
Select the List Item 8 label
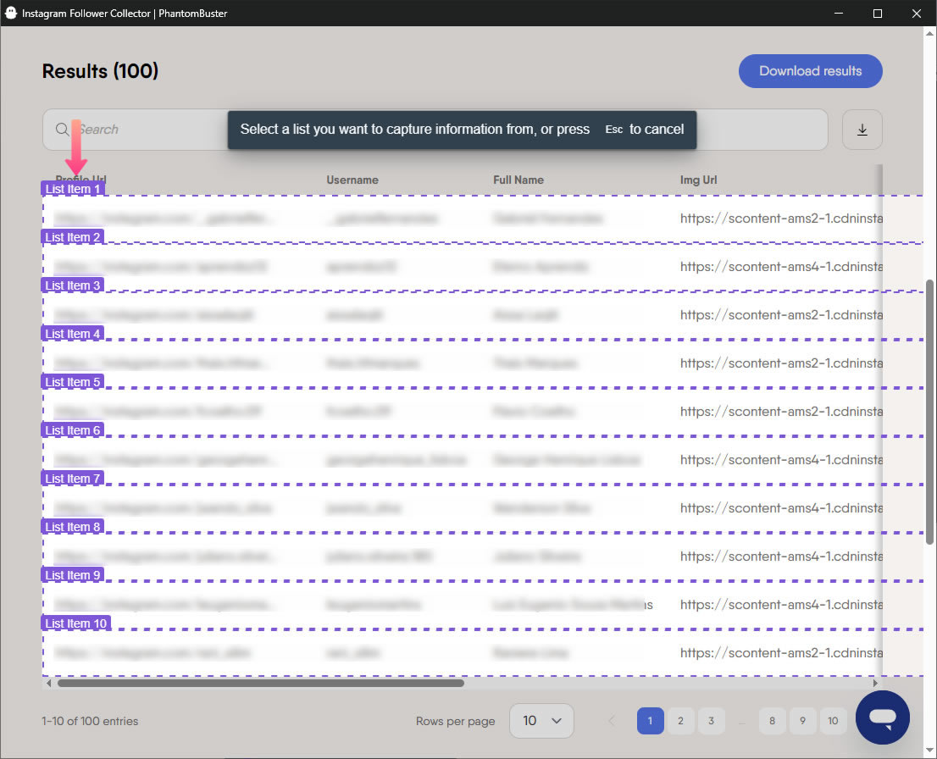[73, 527]
